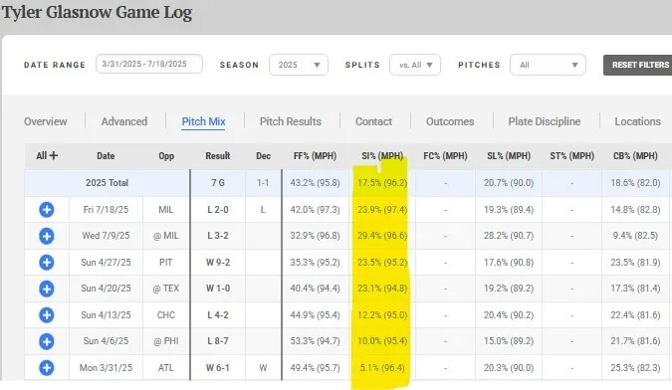Click the Mon 3/31/25 date cell
The height and width of the screenshot is (390, 672).
pos(106,368)
